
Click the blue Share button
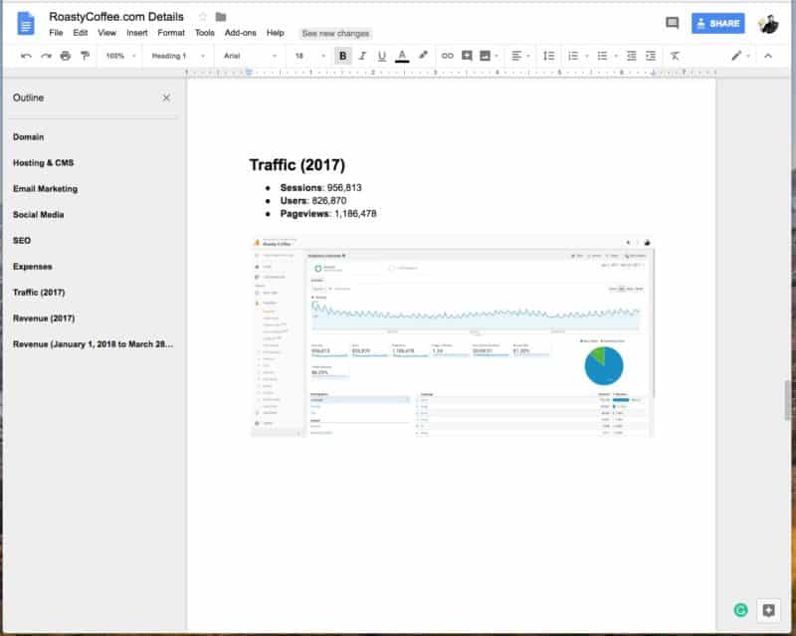(717, 23)
